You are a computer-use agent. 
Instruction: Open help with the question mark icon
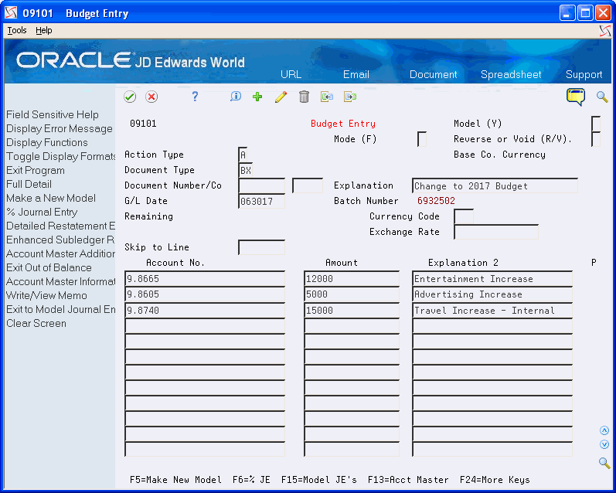tap(195, 97)
